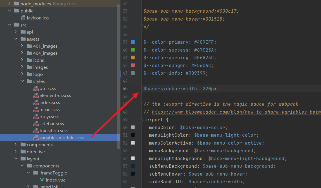
Task: Open the menuColor gutter swatch on line 50
Action: [x=133, y=127]
